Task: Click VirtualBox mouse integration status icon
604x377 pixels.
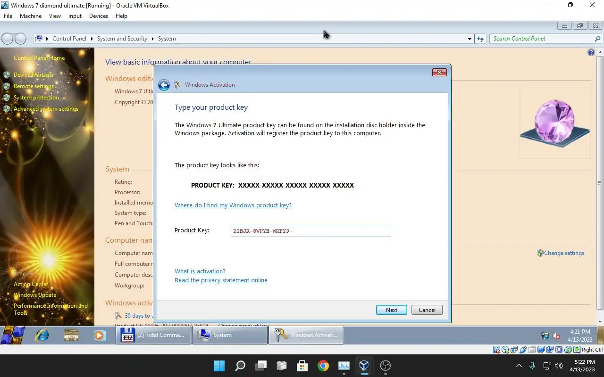Action: point(568,350)
